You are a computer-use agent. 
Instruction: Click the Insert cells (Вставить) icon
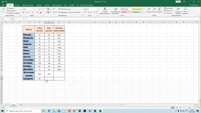tap(149, 9)
